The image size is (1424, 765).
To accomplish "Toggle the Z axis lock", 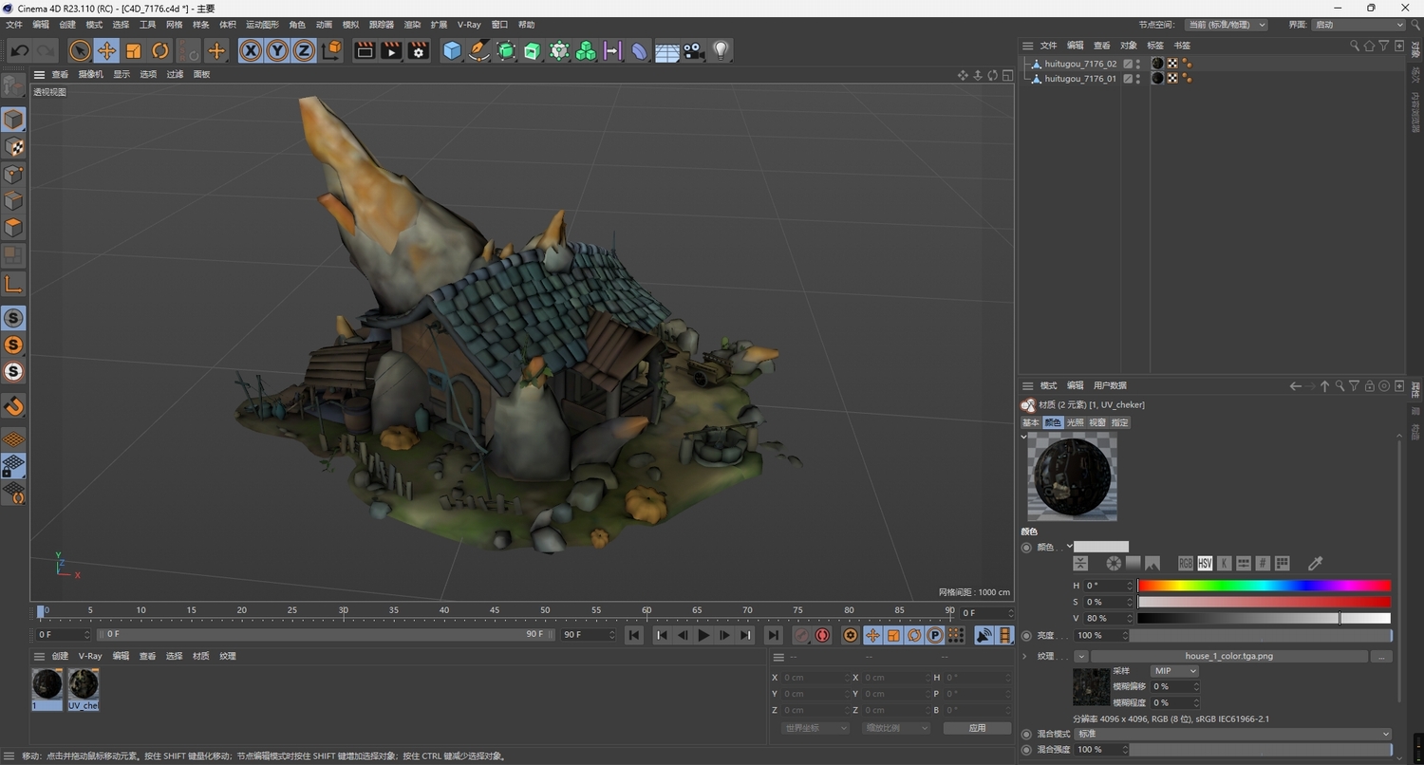I will tap(304, 51).
